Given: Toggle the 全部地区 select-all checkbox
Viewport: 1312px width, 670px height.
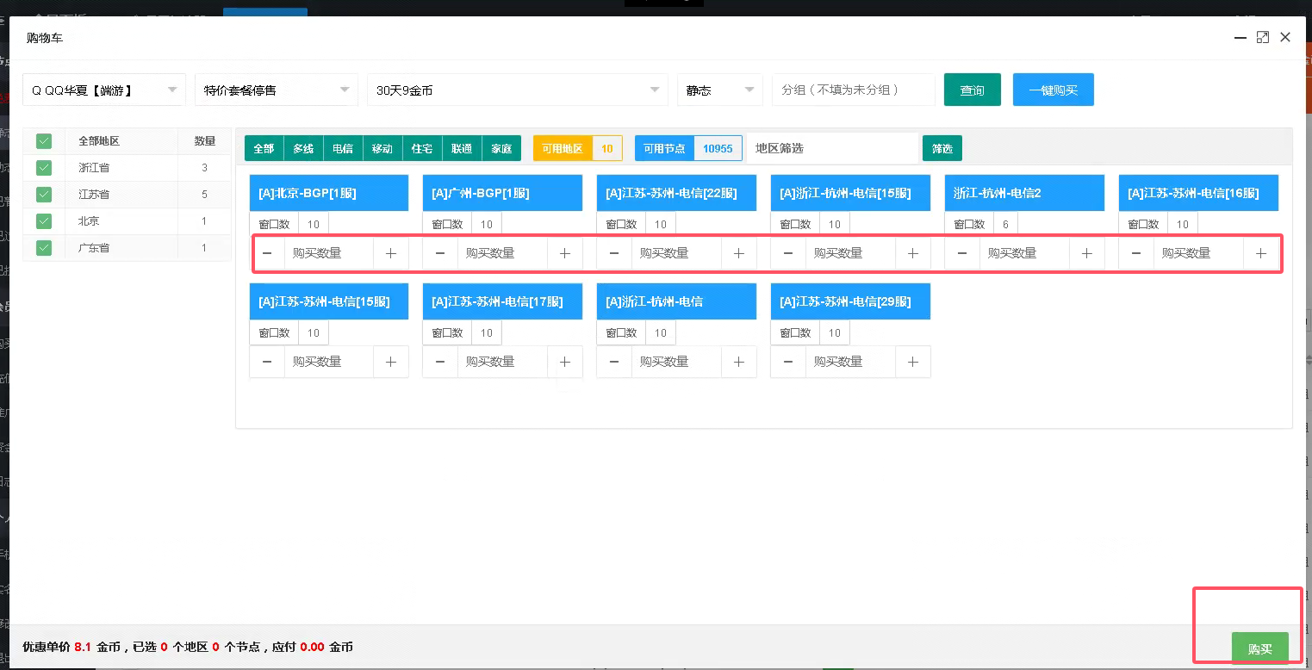Looking at the screenshot, I should (44, 141).
